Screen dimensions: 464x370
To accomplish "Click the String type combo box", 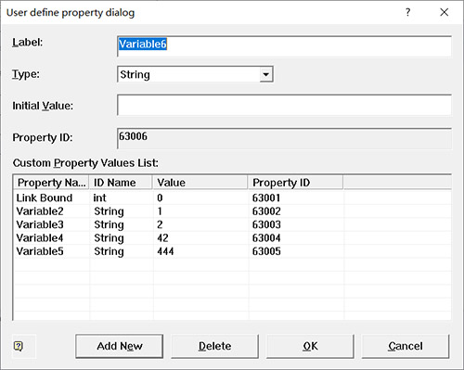I will click(195, 74).
